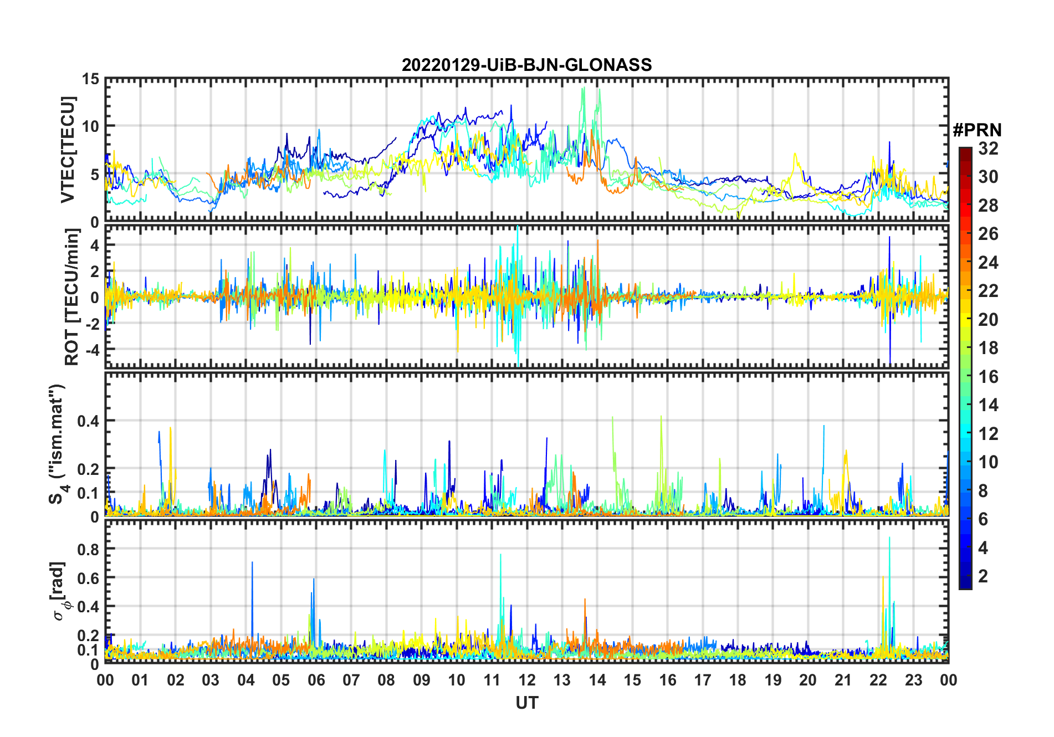
Task: Click VTEC y-axis tick label 15
Action: point(91,79)
